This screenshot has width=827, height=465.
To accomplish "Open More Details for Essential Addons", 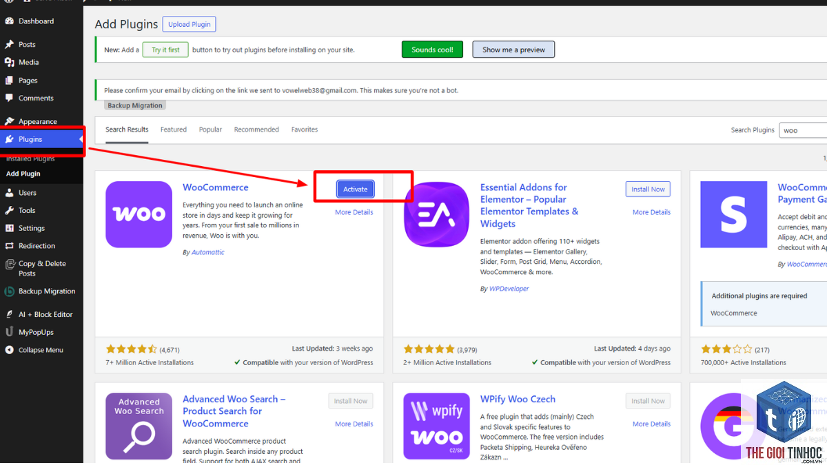I will tap(651, 212).
